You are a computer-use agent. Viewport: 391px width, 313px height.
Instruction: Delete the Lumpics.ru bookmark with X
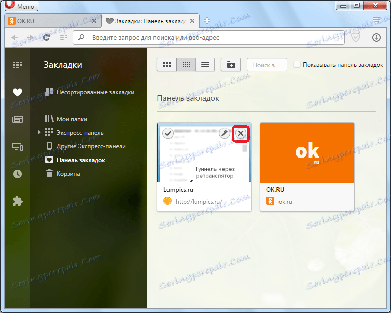point(241,133)
